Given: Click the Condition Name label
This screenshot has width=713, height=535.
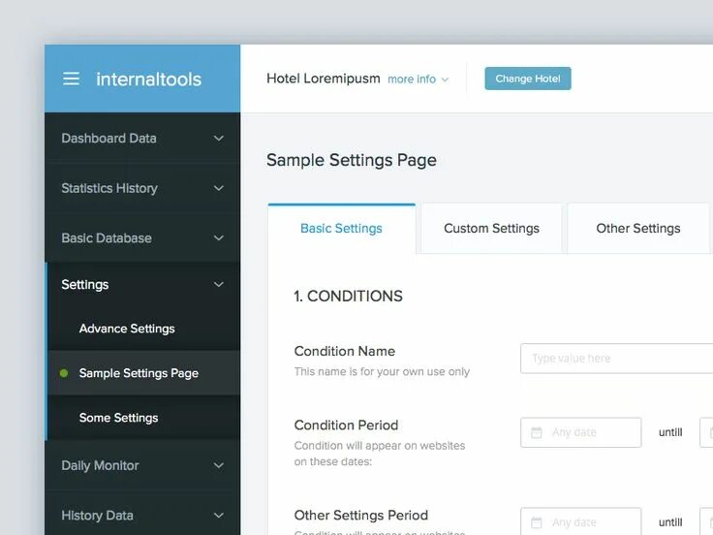Looking at the screenshot, I should (345, 351).
